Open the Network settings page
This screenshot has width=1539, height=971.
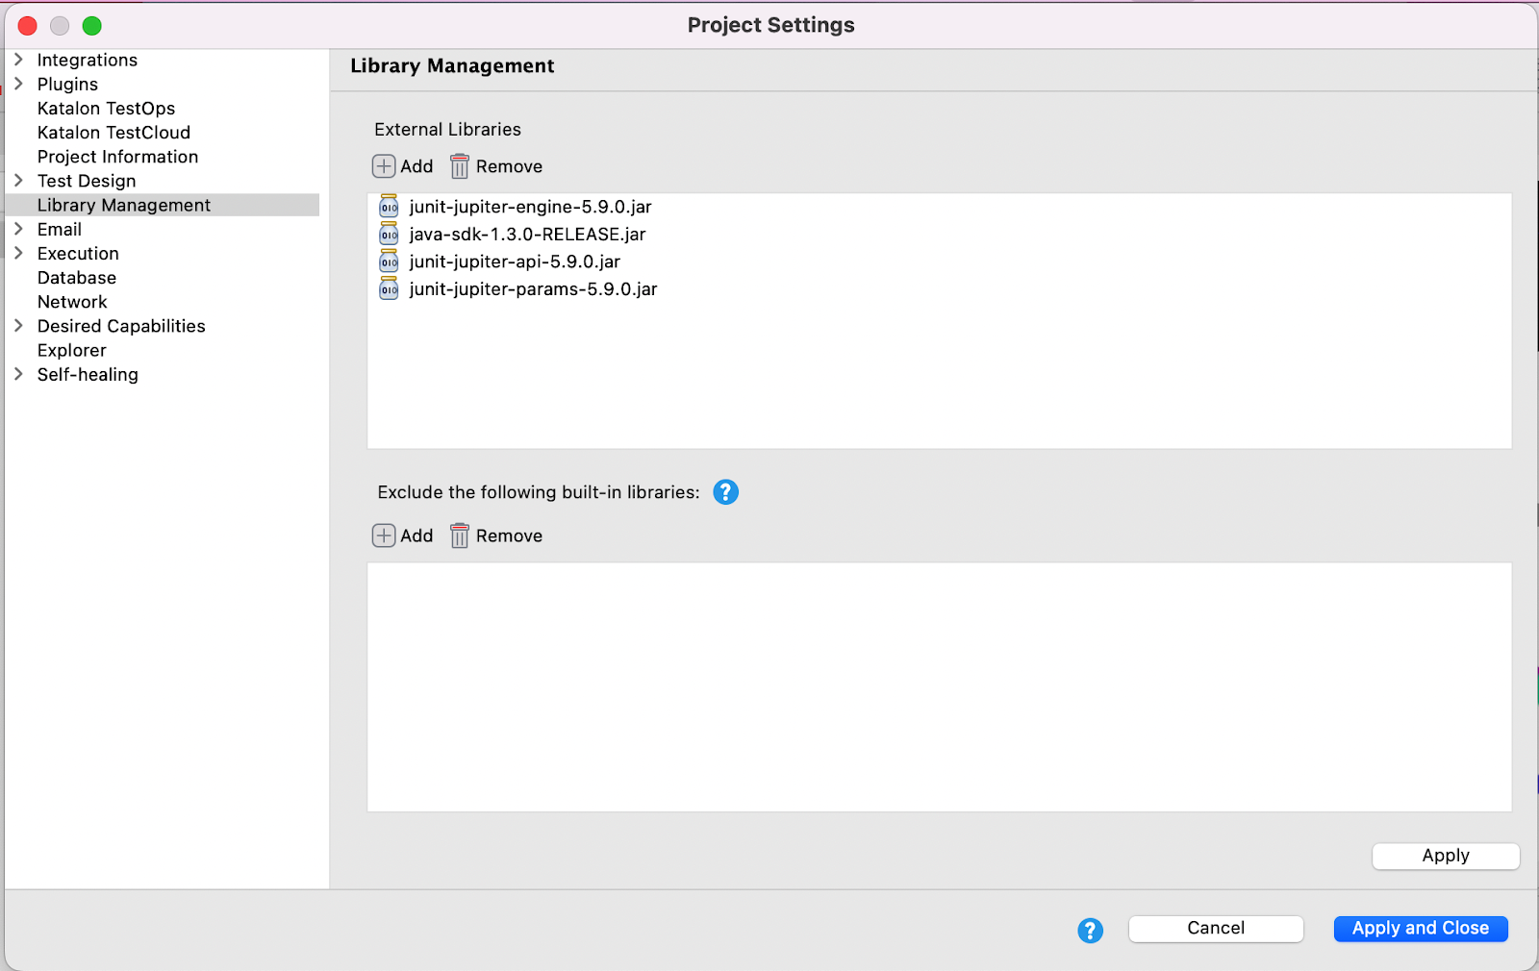71,301
